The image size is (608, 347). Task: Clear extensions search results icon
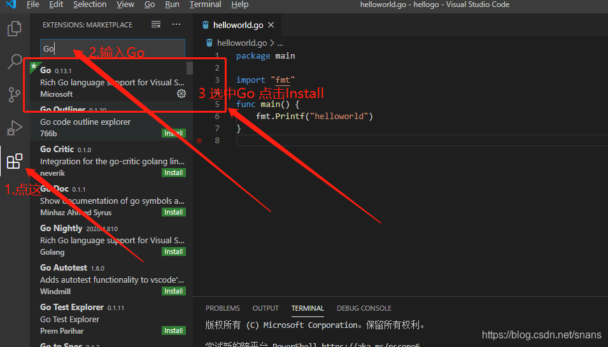tap(156, 24)
